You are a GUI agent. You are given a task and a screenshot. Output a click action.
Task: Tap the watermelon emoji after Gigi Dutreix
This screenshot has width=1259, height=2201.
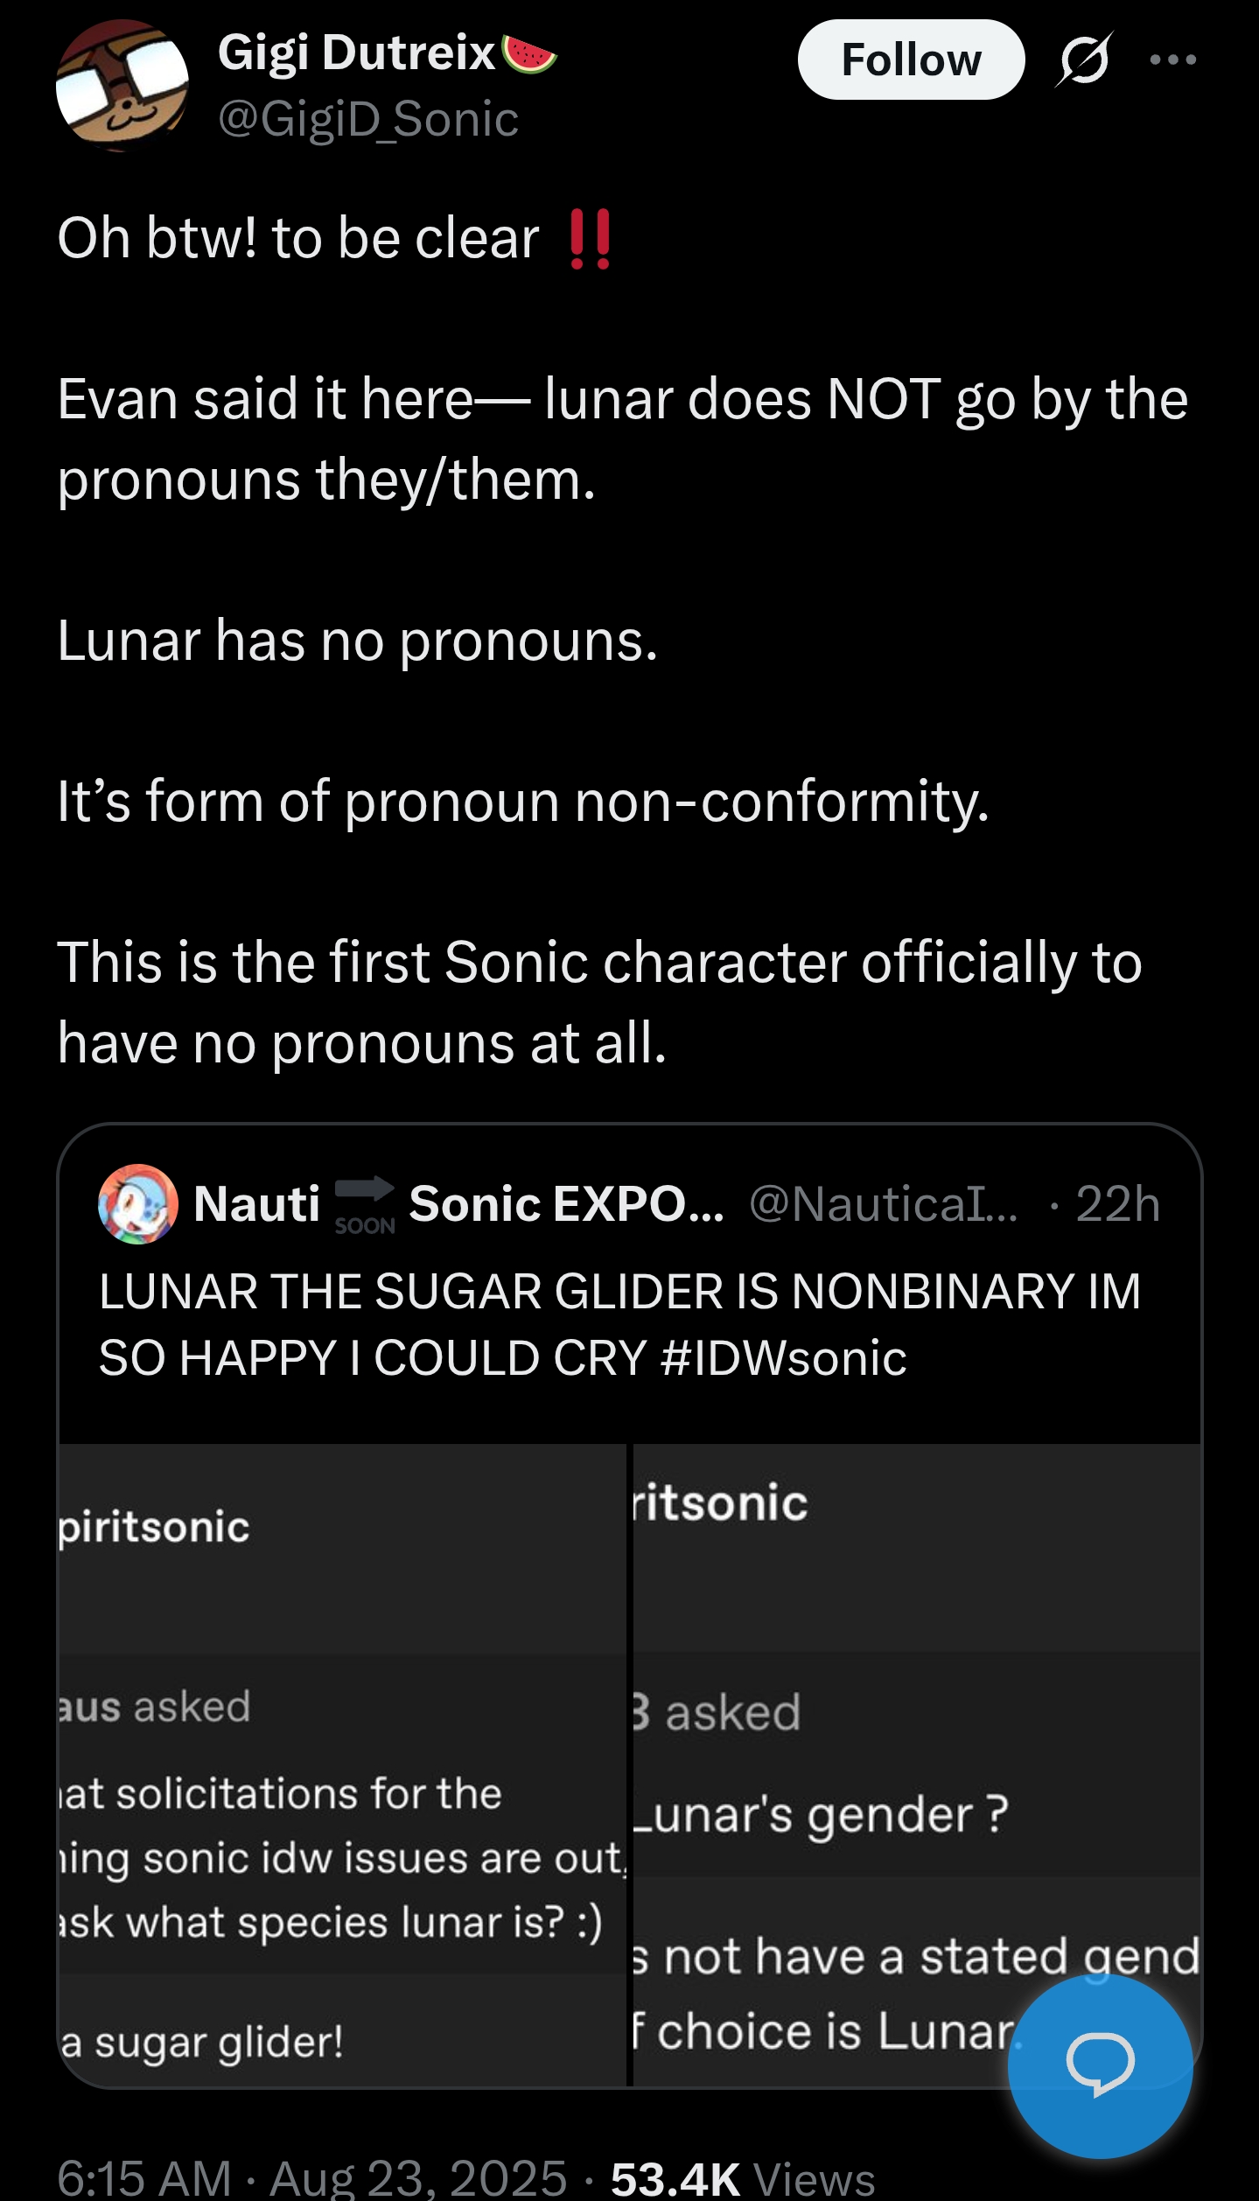tap(530, 54)
